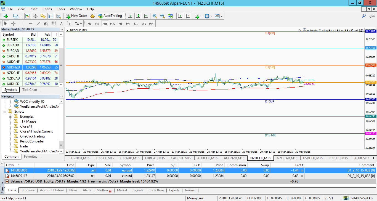
Task: Click the New Chart toolbar icon
Action: tap(5, 16)
